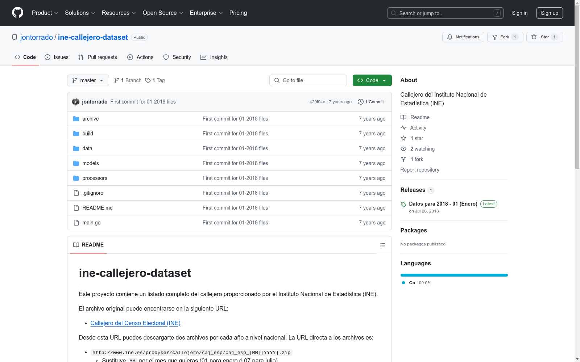Expand the Enterprise menu

[206, 13]
